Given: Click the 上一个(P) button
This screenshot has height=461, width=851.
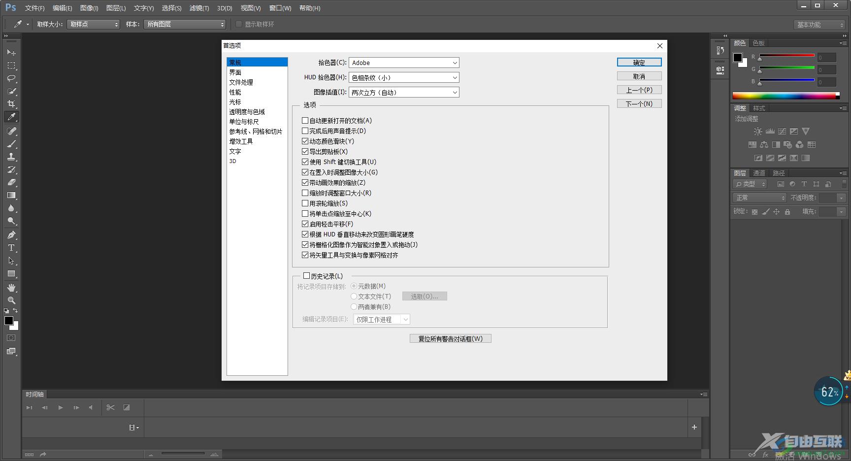Looking at the screenshot, I should pyautogui.click(x=639, y=90).
